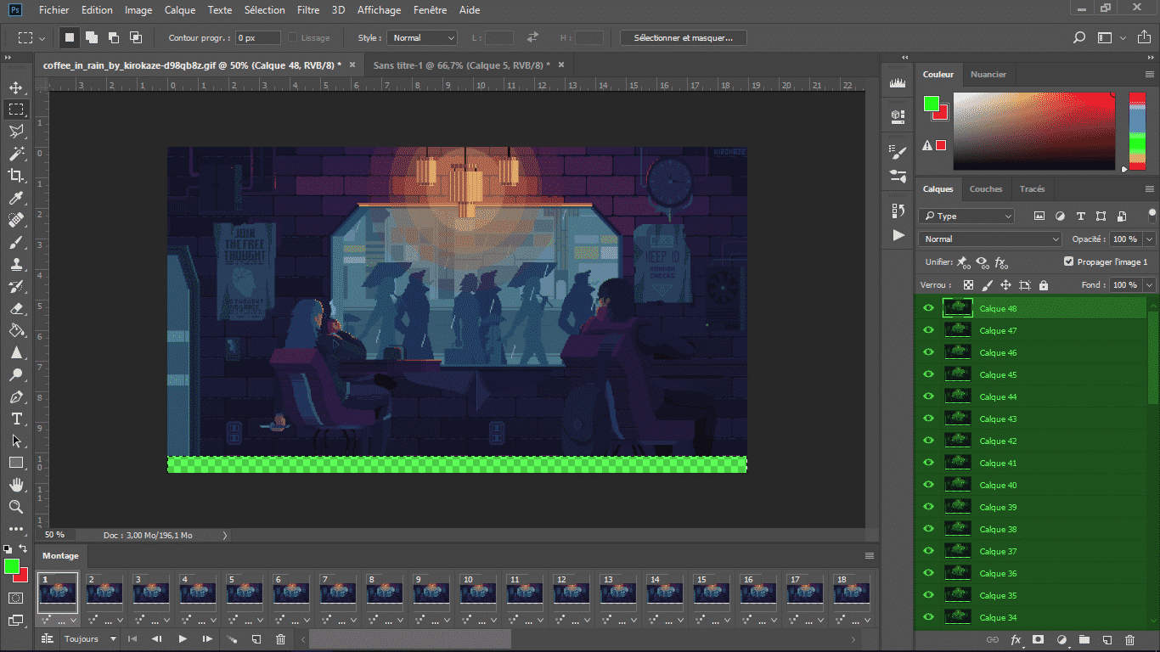
Task: Select the Move tool
Action: [16, 87]
